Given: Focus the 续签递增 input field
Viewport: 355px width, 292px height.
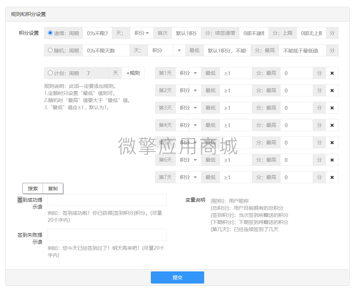Looking at the screenshot, I should [254, 33].
